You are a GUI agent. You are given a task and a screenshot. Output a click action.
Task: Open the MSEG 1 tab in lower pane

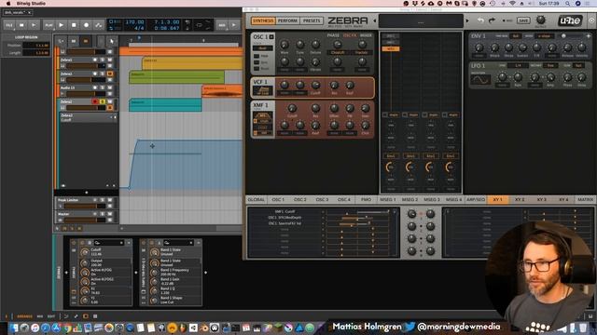pyautogui.click(x=388, y=199)
